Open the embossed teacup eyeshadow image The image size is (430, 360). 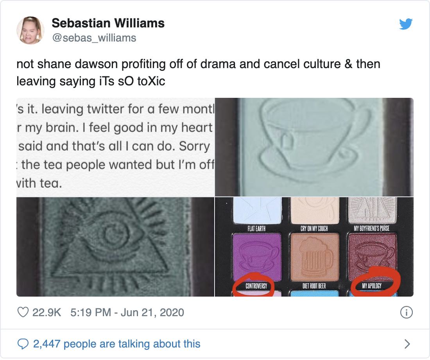coord(314,147)
